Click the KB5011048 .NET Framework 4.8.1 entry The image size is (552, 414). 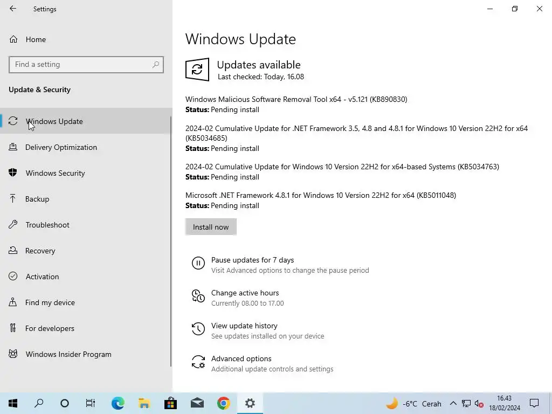click(x=321, y=195)
